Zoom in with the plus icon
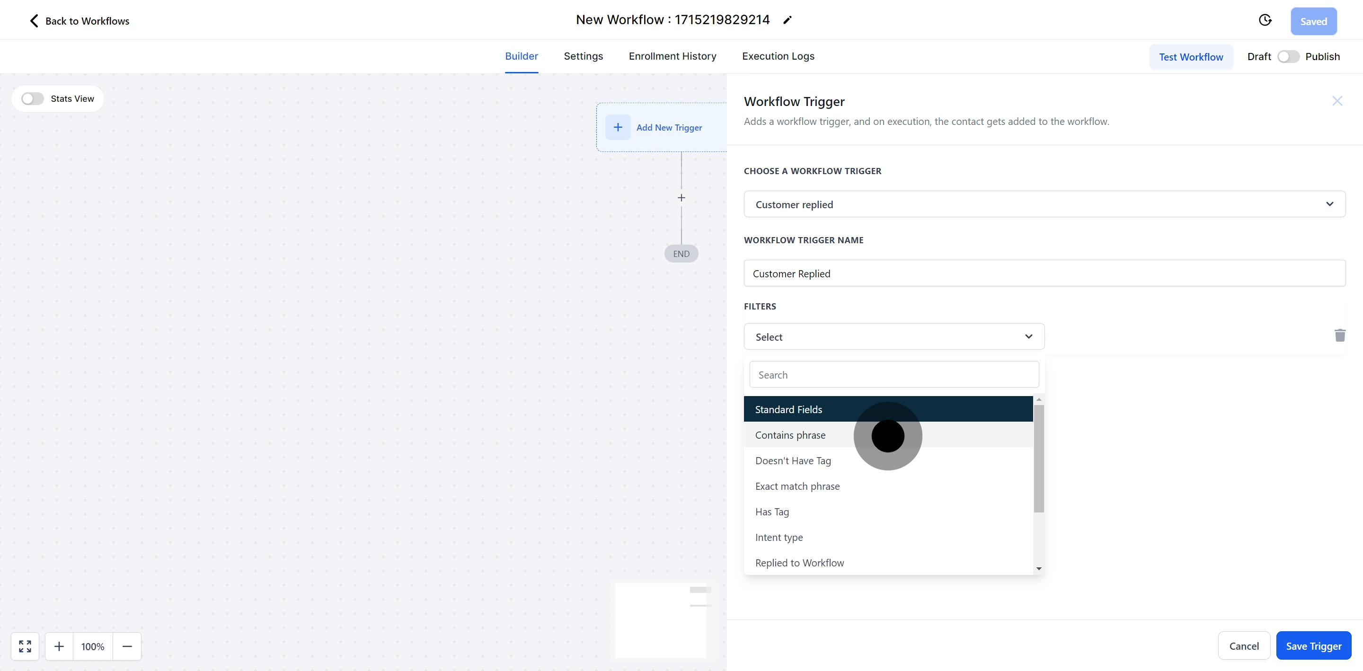1363x671 pixels. [x=59, y=646]
